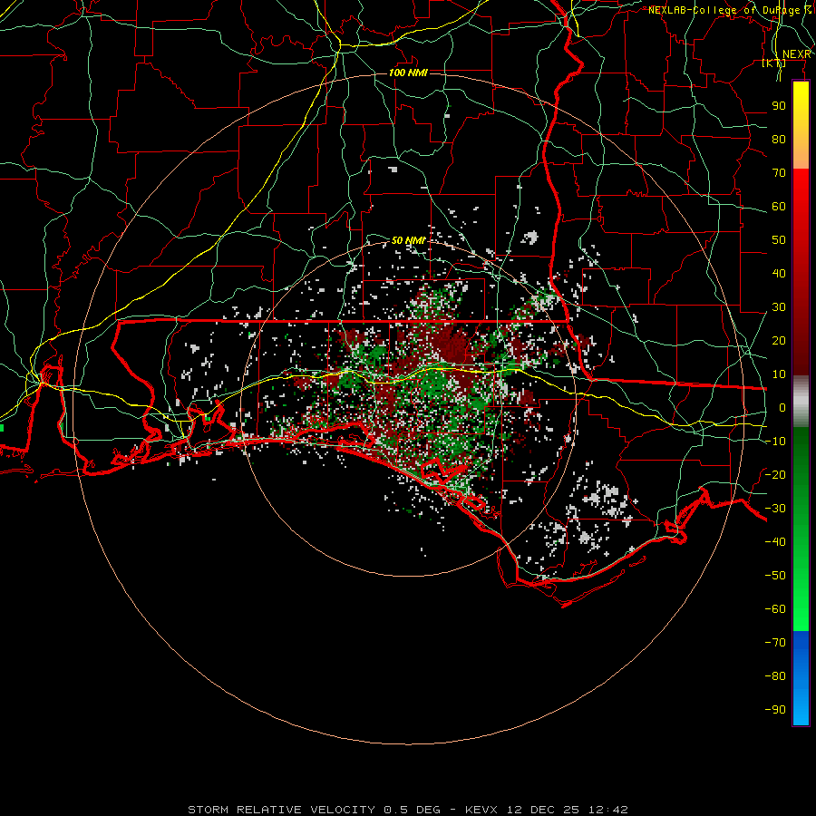The height and width of the screenshot is (816, 816).
Task: Click the 12:42 timestamp in the caption
Action: point(608,810)
